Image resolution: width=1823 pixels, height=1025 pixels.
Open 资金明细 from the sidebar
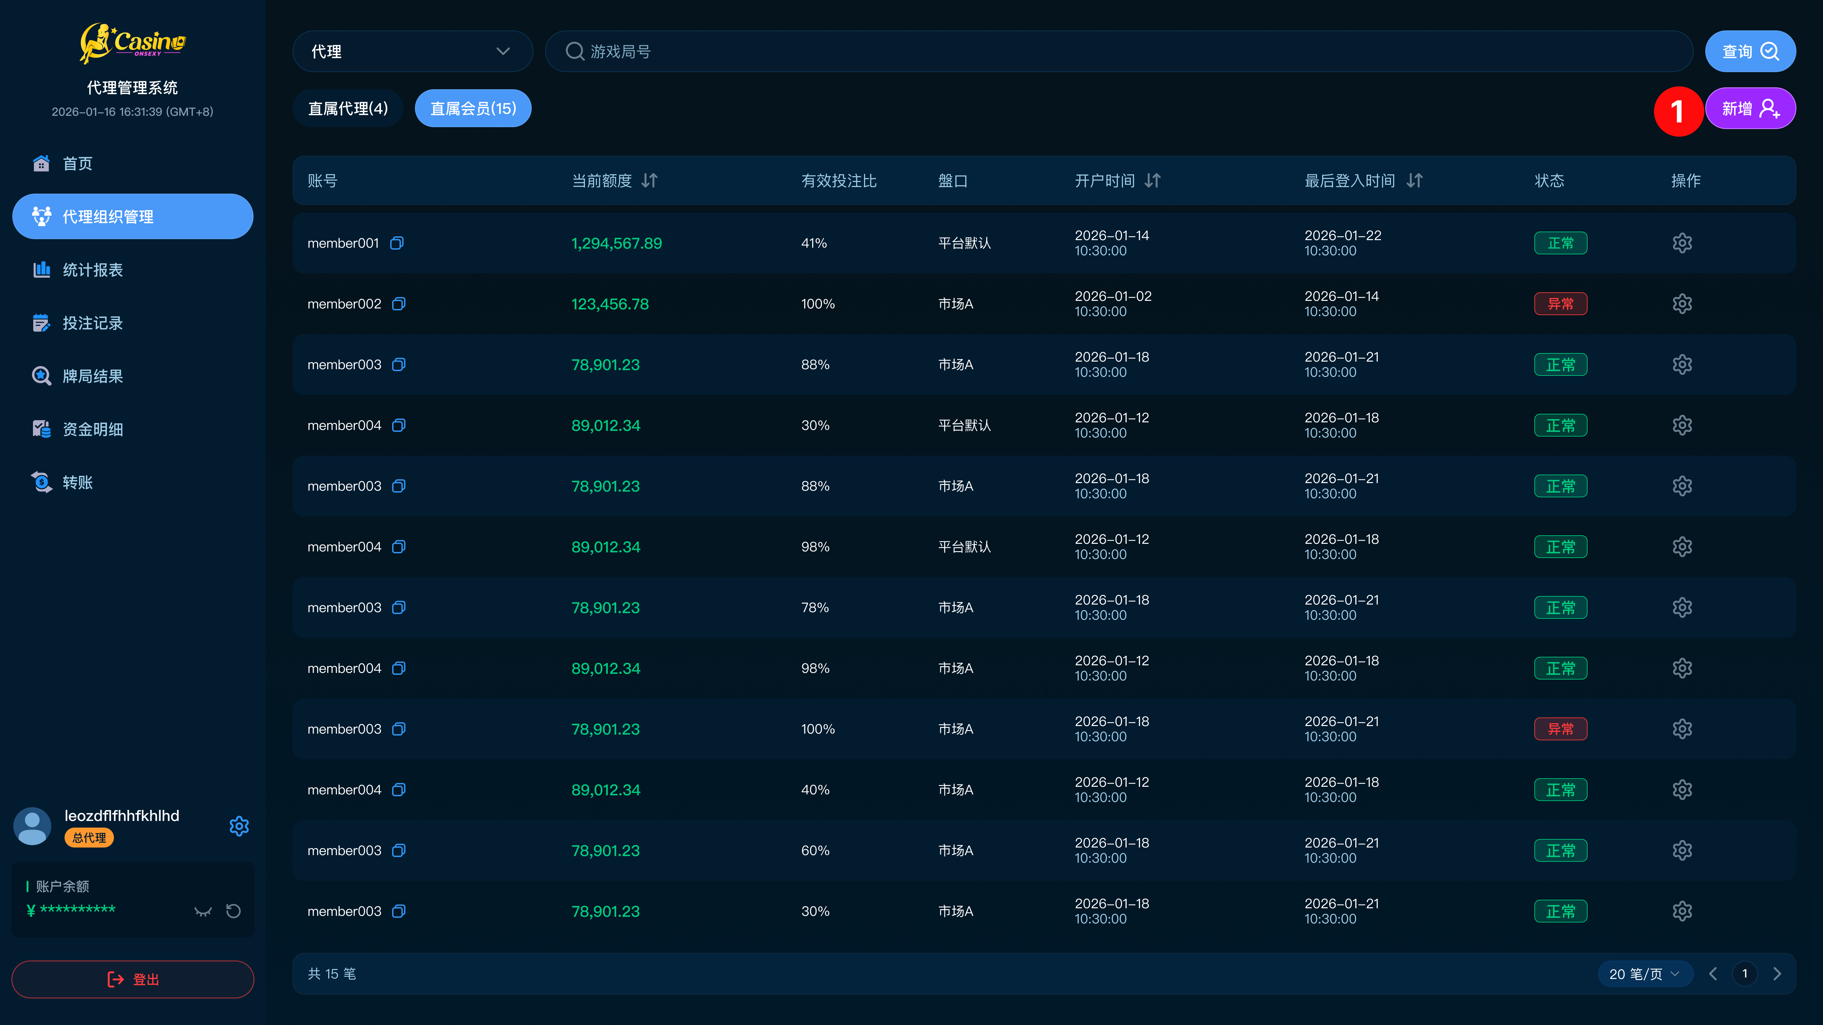click(x=92, y=429)
